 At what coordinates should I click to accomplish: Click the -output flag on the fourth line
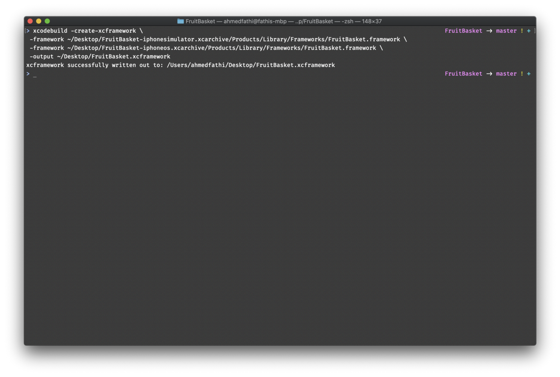42,56
